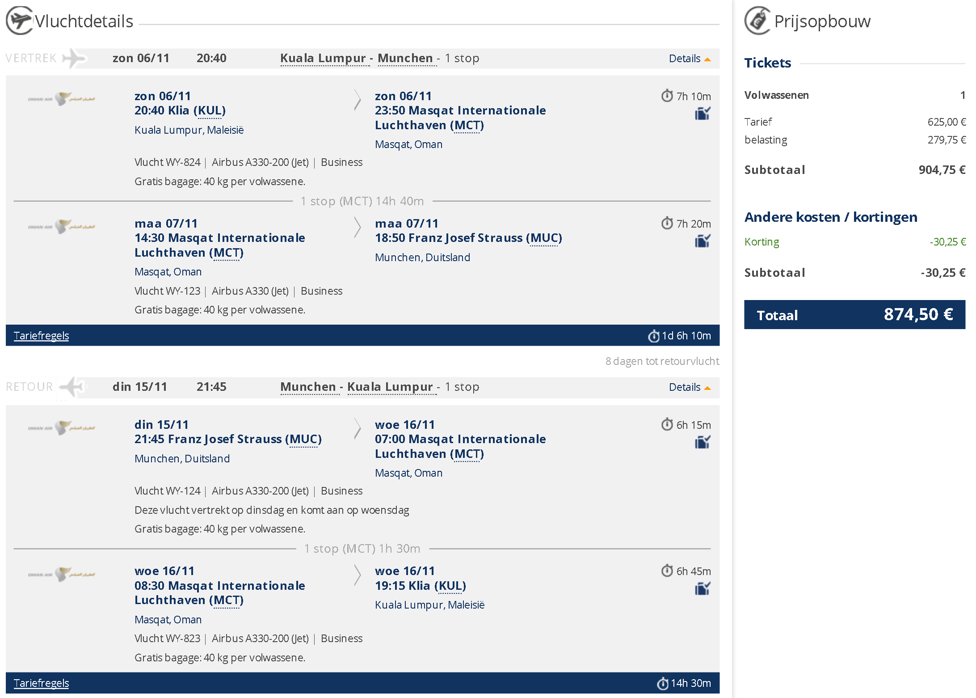
Task: Click arrow chevron on the 07/11 14:30 MCT to MUC leg
Action: coord(358,227)
